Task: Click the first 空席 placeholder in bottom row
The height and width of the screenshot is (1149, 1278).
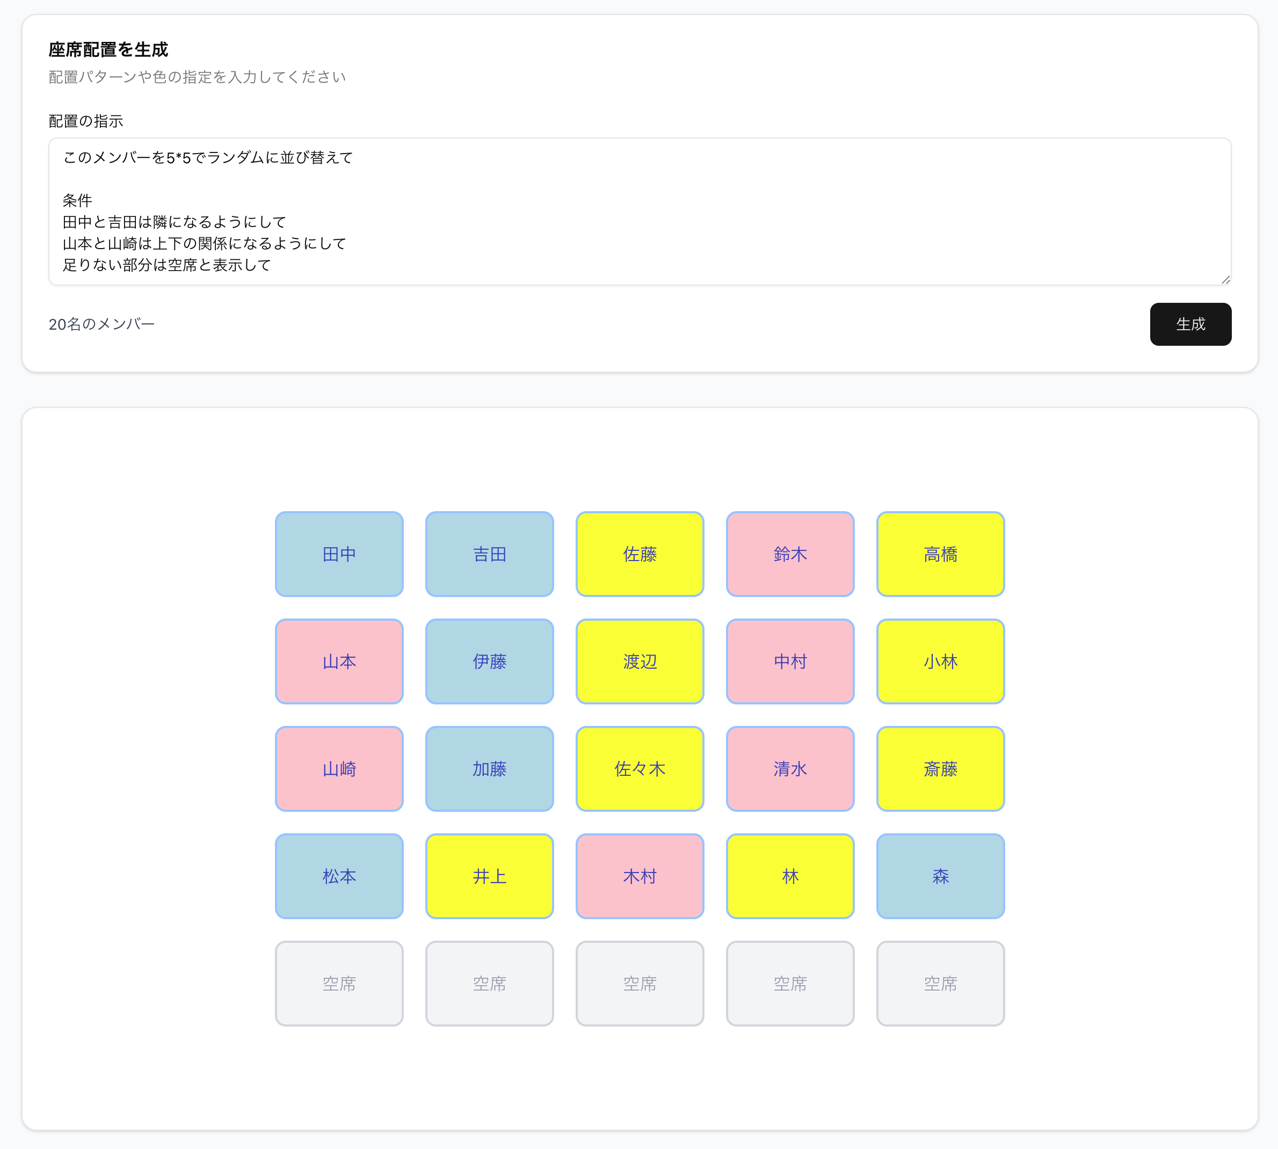Action: (338, 983)
